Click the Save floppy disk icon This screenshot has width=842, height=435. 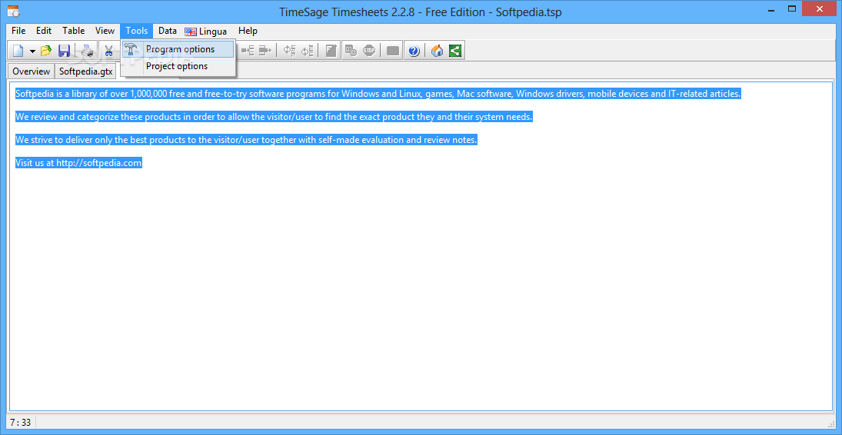(64, 51)
